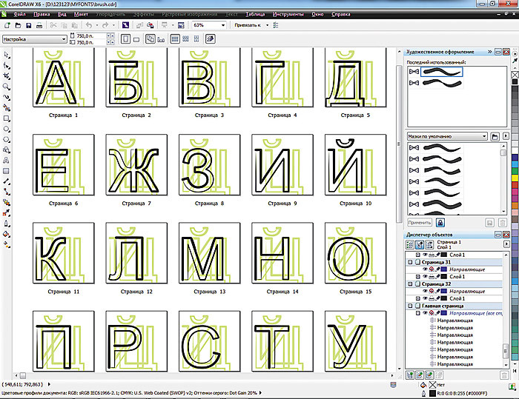Select the Pick tool in the toolbox
519x399 pixels.
7,55
